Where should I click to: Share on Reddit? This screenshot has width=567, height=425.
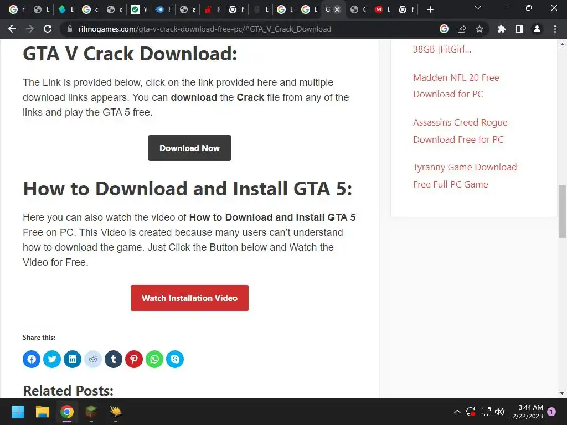point(93,359)
